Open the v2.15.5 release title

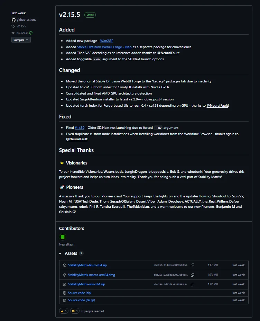69,15
